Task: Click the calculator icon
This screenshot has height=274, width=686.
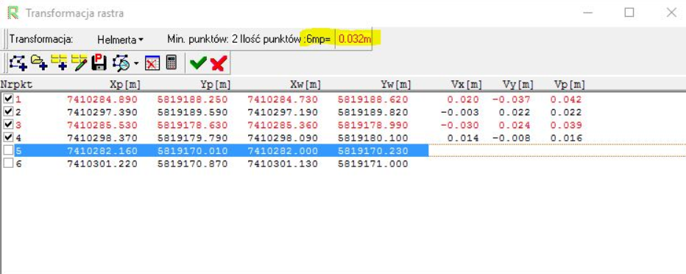Action: coord(172,63)
